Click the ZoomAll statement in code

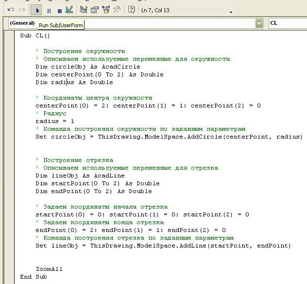49,269
